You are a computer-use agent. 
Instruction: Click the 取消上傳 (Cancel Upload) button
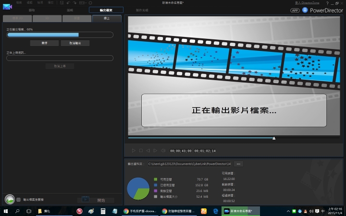60,66
